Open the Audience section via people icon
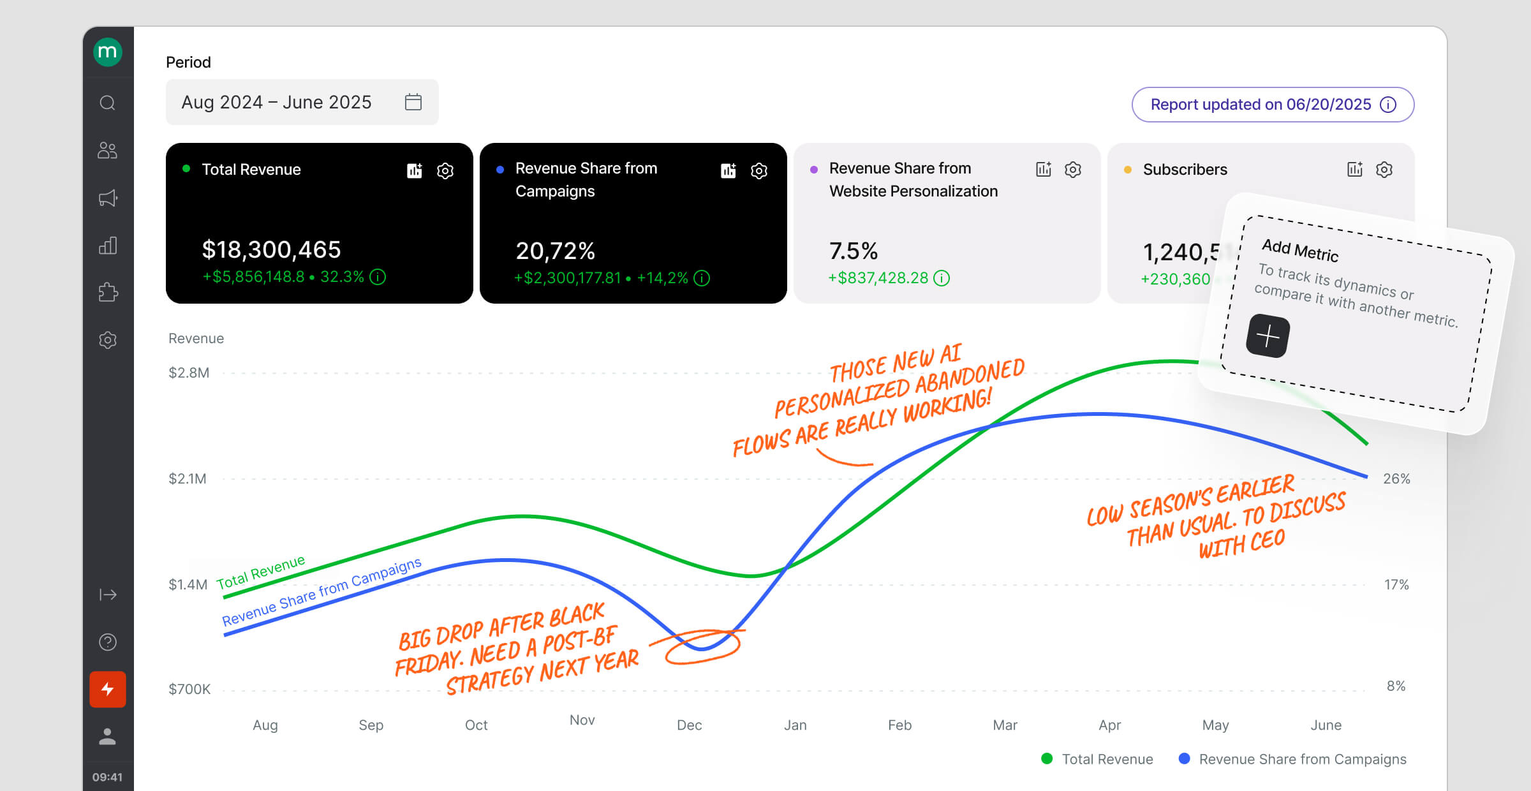 point(108,150)
